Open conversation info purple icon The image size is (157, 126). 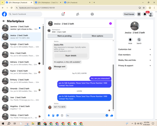[111, 24]
